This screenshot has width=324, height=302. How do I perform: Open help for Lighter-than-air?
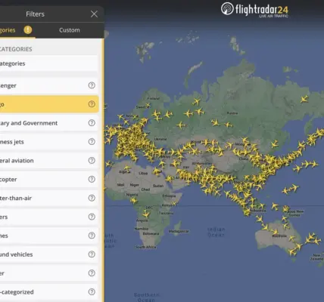click(x=92, y=198)
